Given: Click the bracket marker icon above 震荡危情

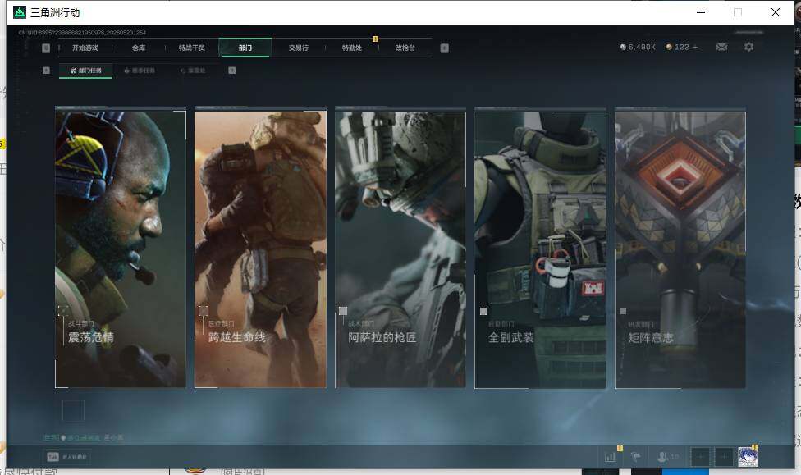Looking at the screenshot, I should pos(63,311).
